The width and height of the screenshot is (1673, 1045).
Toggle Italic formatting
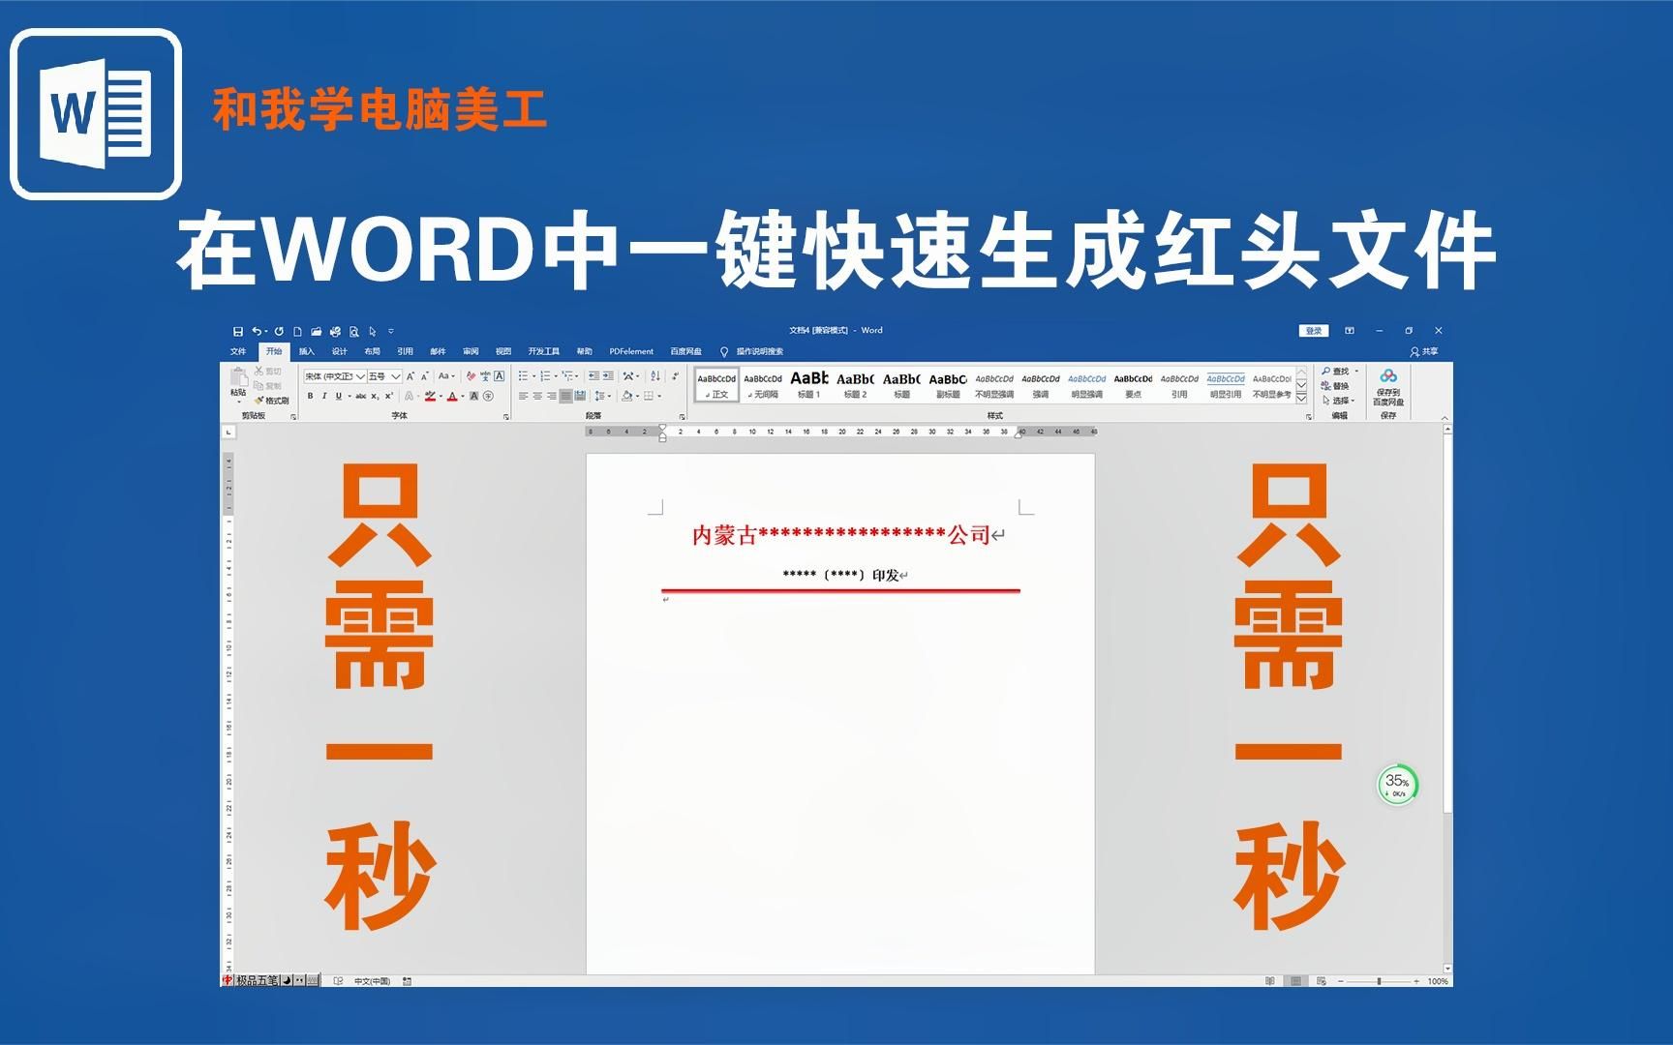click(x=324, y=396)
